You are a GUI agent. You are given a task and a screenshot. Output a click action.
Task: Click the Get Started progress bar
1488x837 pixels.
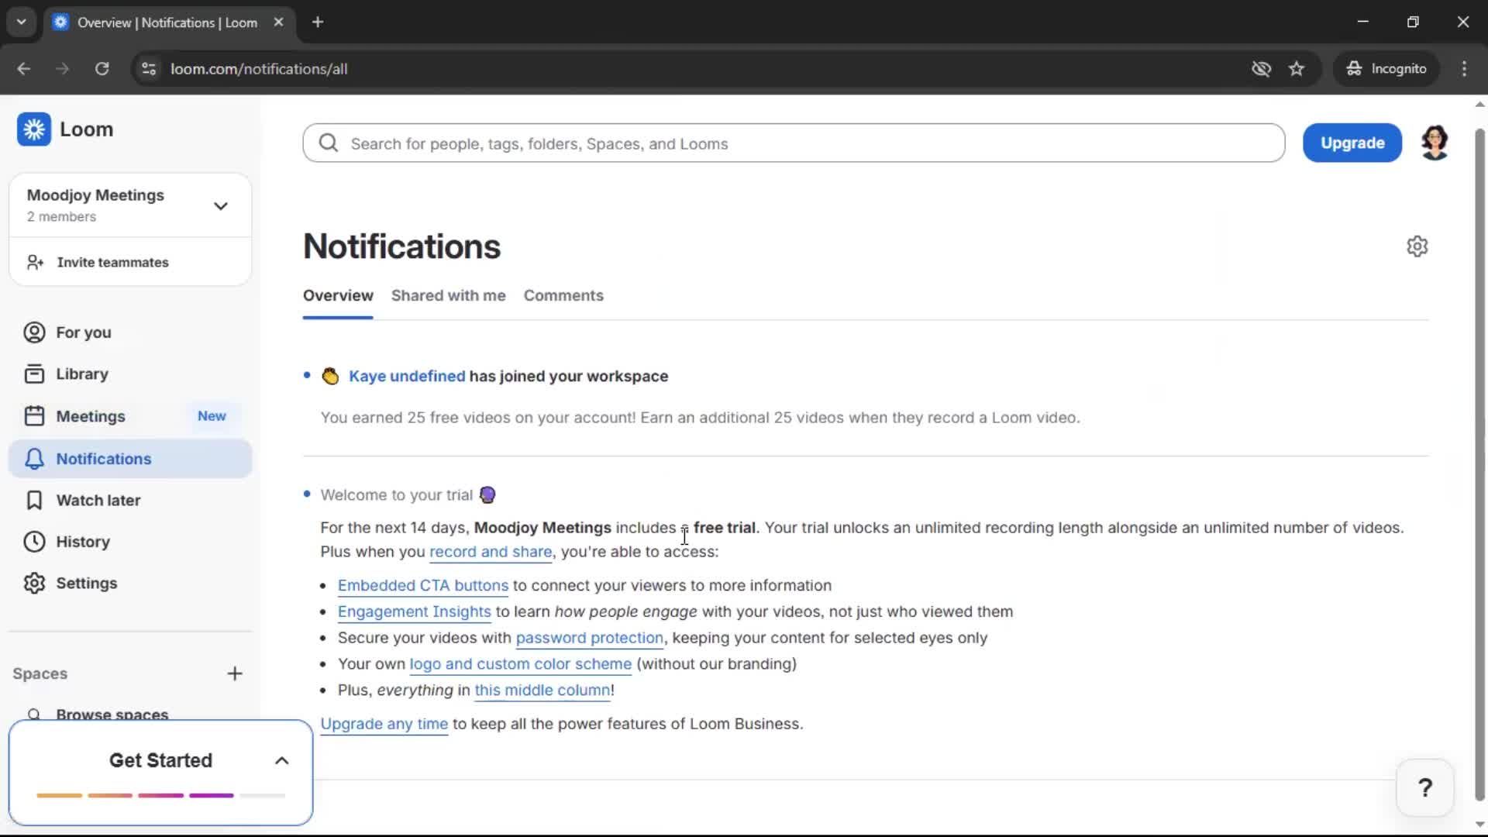[x=160, y=795]
